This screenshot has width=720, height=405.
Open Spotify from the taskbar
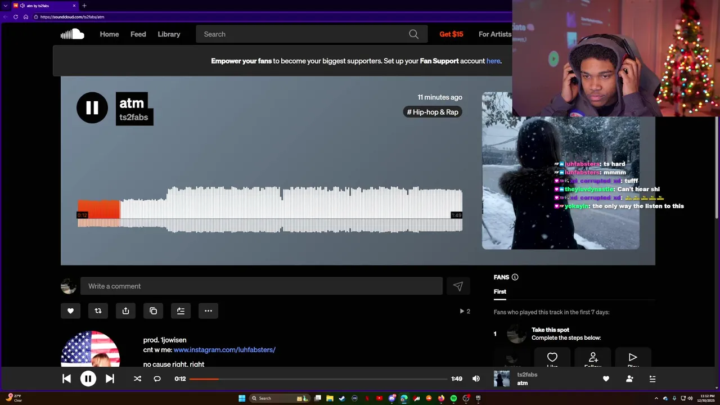pos(453,398)
